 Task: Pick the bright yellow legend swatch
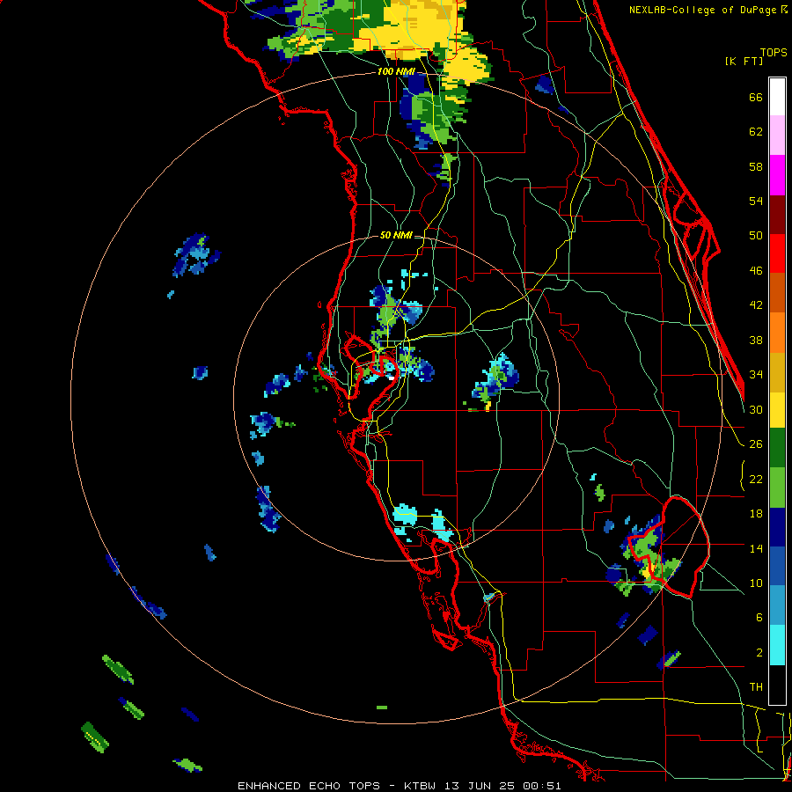pyautogui.click(x=777, y=410)
